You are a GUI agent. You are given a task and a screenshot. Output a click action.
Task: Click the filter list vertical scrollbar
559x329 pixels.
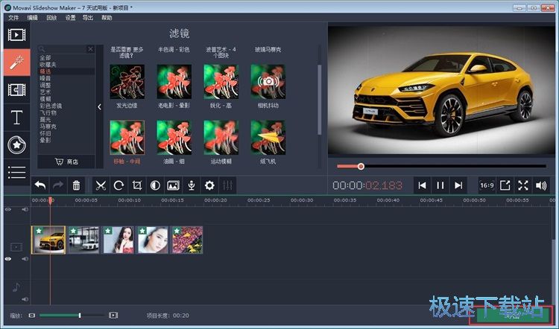click(320, 100)
